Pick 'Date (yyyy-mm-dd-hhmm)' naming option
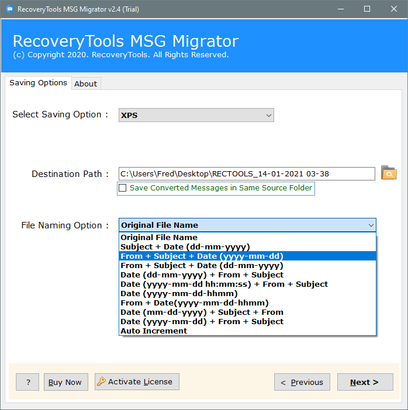Image resolution: width=408 pixels, height=410 pixels. [247, 294]
